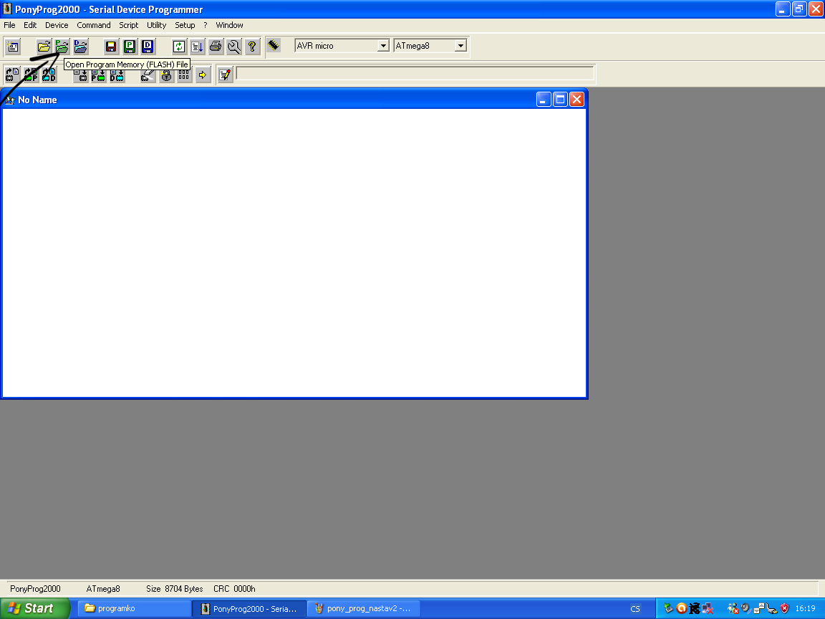825x619 pixels.
Task: Click the Safely Remove Hardware tray icon
Action: [669, 608]
